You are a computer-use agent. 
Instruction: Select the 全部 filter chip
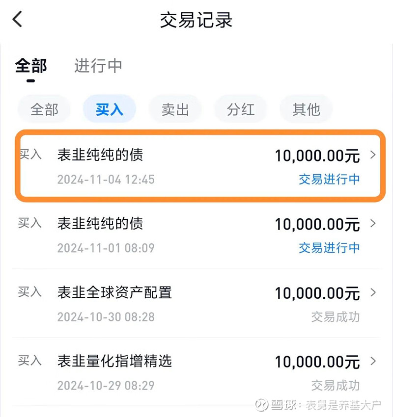tap(44, 109)
